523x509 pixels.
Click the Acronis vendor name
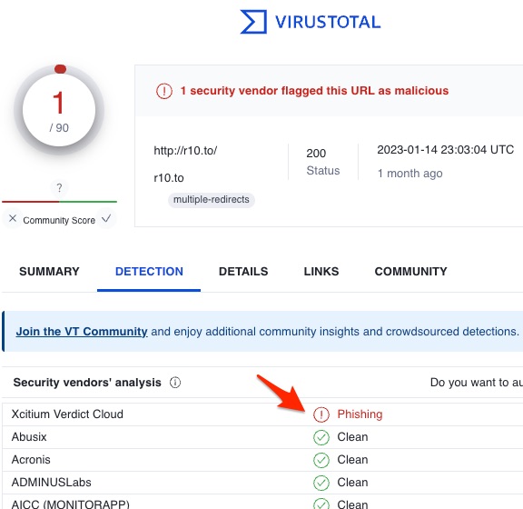[x=31, y=460]
